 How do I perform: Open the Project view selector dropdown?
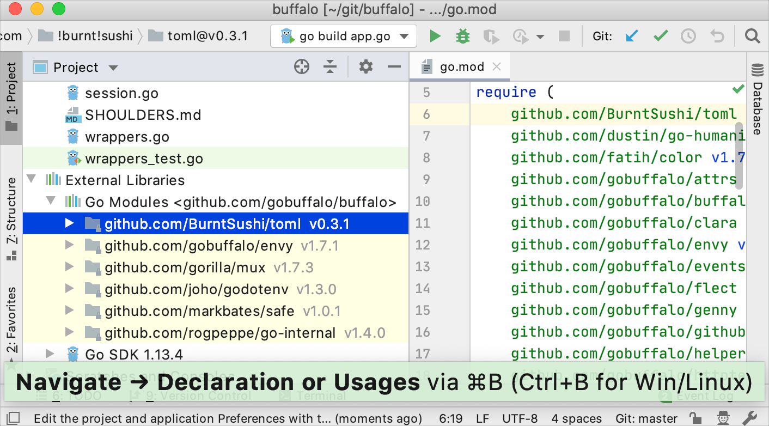[x=113, y=66]
